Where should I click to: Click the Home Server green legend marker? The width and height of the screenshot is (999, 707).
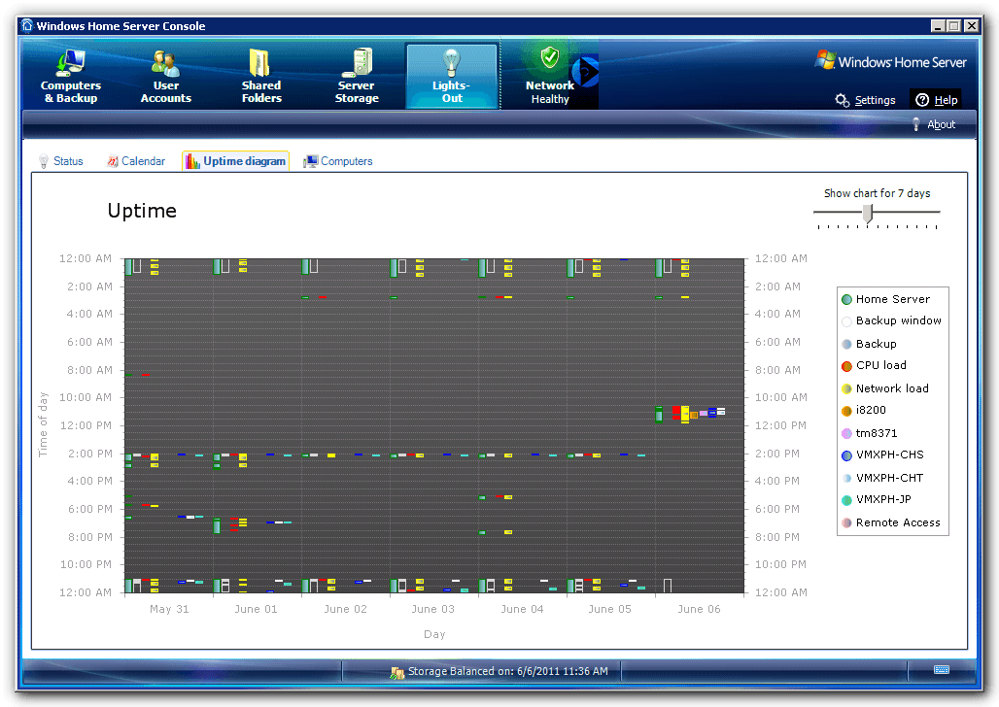(846, 300)
